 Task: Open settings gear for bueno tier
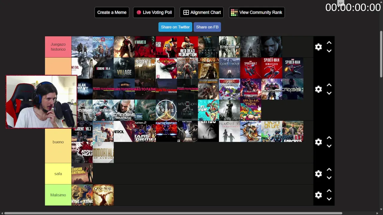click(318, 142)
